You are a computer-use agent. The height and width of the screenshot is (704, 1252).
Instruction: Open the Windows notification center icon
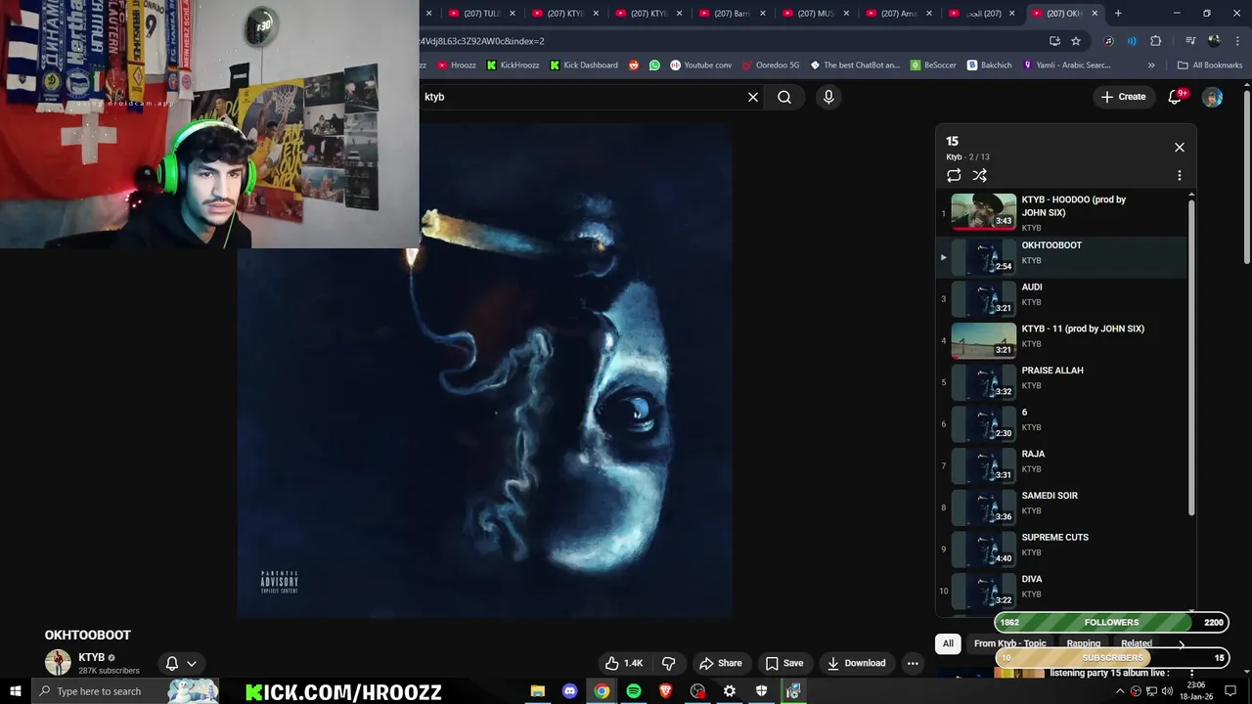1230,691
